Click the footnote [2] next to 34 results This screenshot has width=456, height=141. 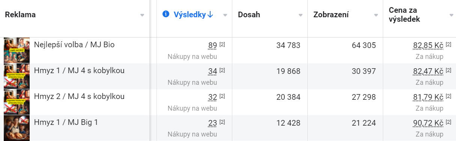(222, 70)
